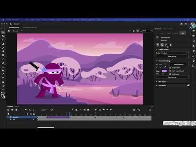Step forward one frame in timeline
The image size is (196, 147).
(111, 110)
